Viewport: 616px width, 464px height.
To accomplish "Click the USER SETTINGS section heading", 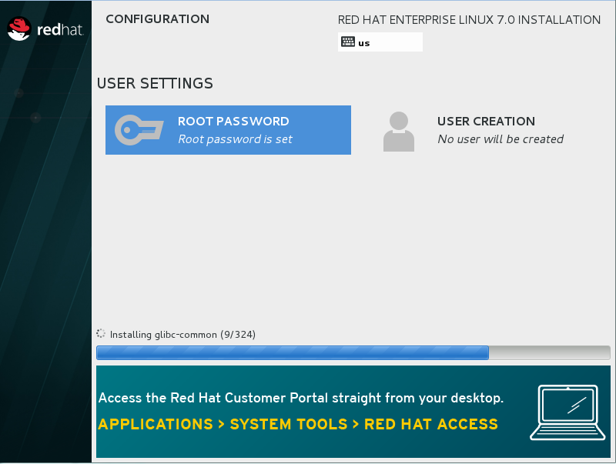I will tap(155, 83).
